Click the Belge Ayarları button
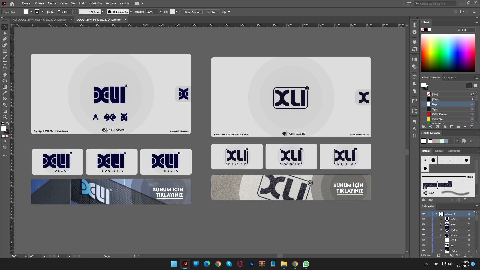The height and width of the screenshot is (270, 480). pyautogui.click(x=192, y=12)
